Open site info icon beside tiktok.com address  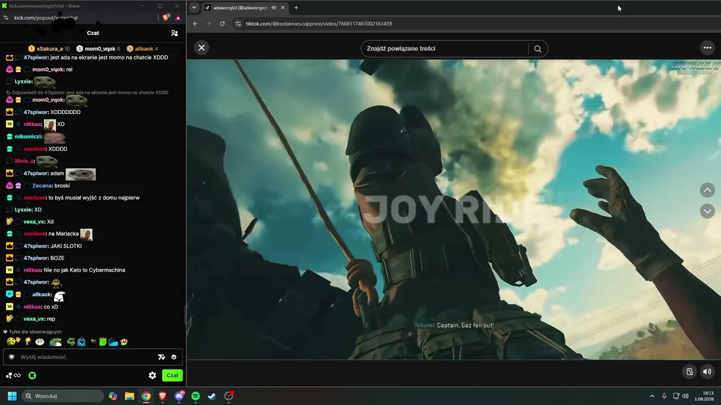[238, 24]
